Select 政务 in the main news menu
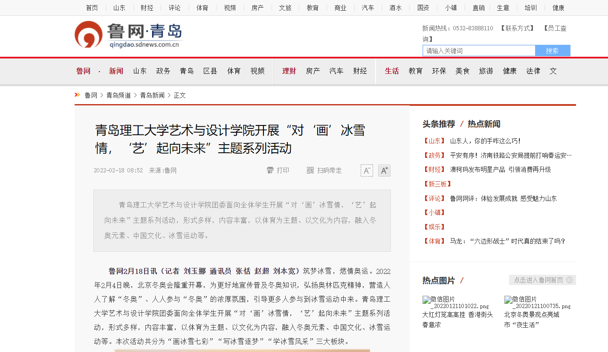This screenshot has height=352, width=608. tap(163, 71)
